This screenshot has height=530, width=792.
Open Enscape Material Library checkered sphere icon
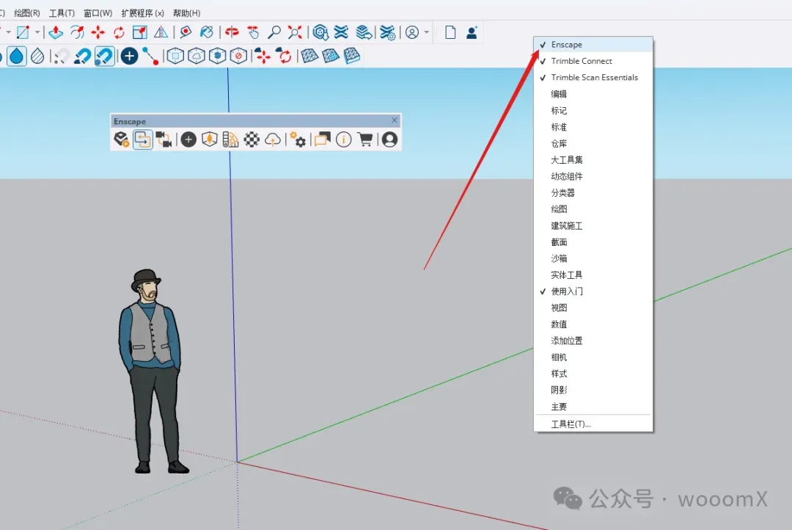click(x=252, y=139)
